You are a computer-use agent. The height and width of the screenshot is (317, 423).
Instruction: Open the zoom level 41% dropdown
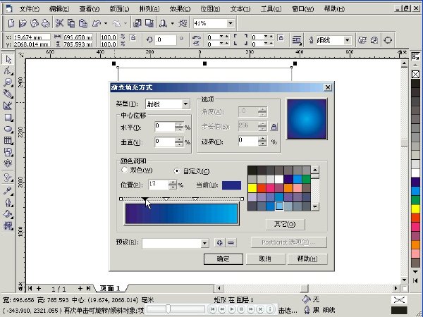click(230, 23)
